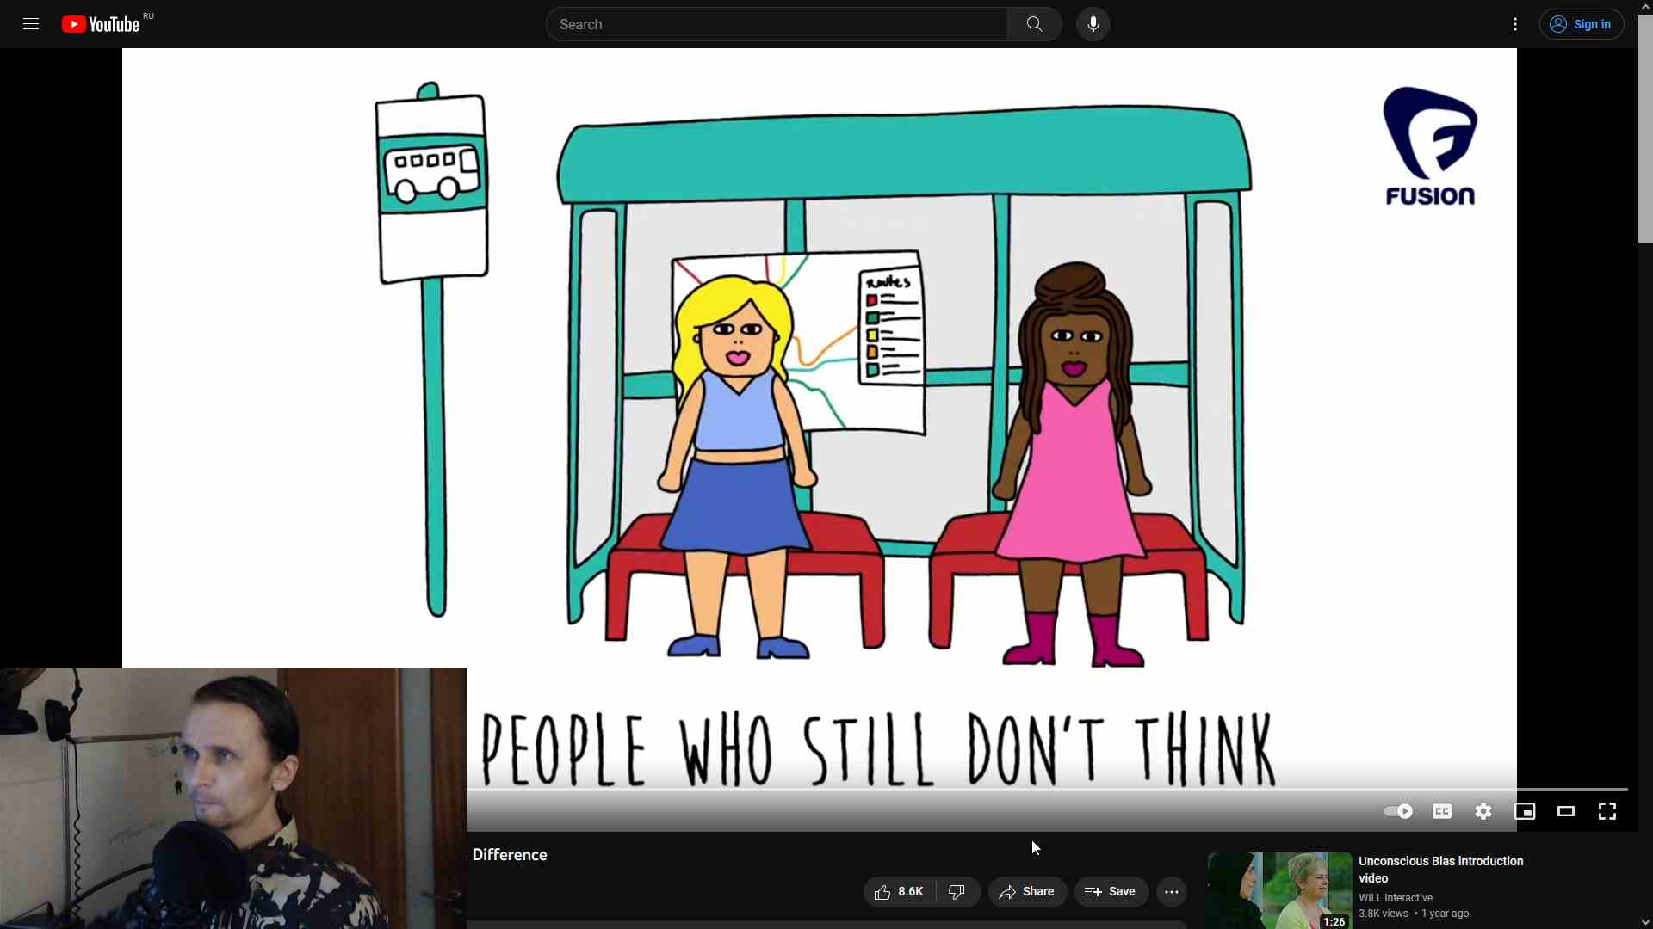Open the Save to playlist menu
Screen dimensions: 1653x929
tap(1111, 892)
